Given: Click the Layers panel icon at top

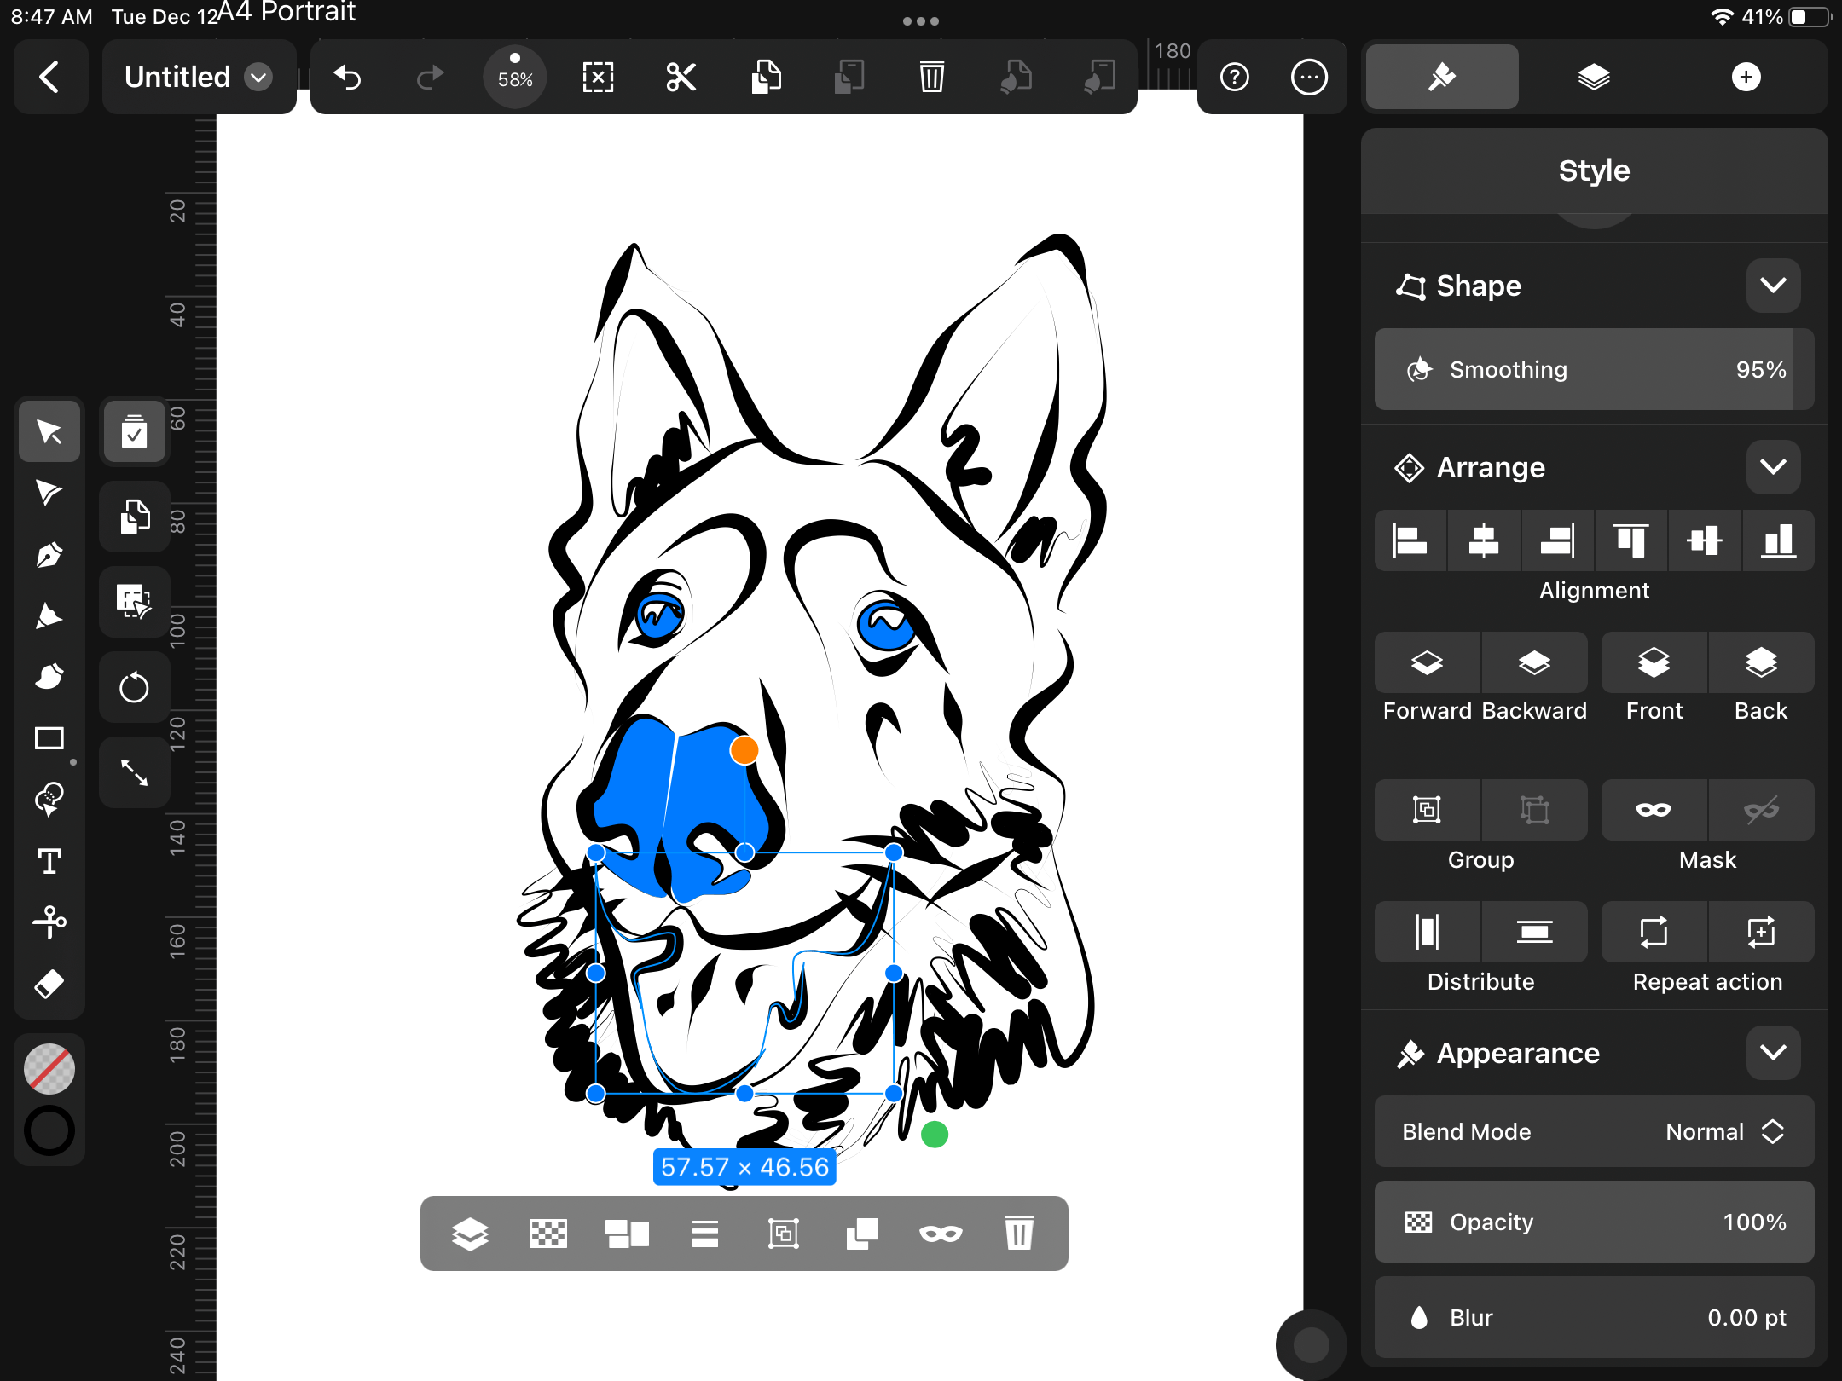Looking at the screenshot, I should 1591,77.
